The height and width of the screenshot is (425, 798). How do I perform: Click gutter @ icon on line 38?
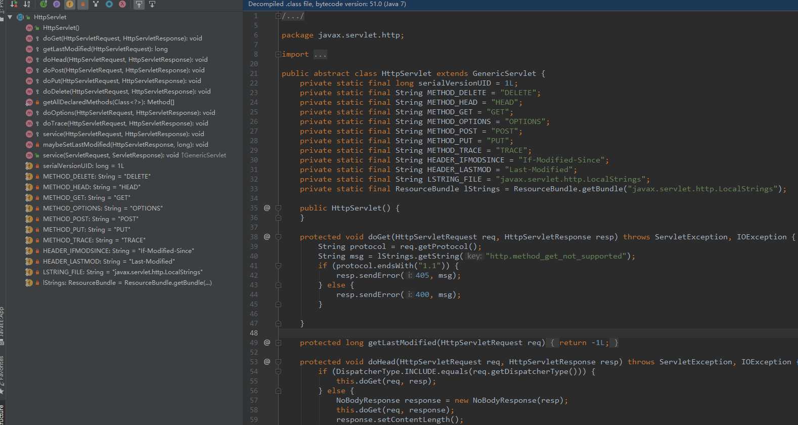267,237
